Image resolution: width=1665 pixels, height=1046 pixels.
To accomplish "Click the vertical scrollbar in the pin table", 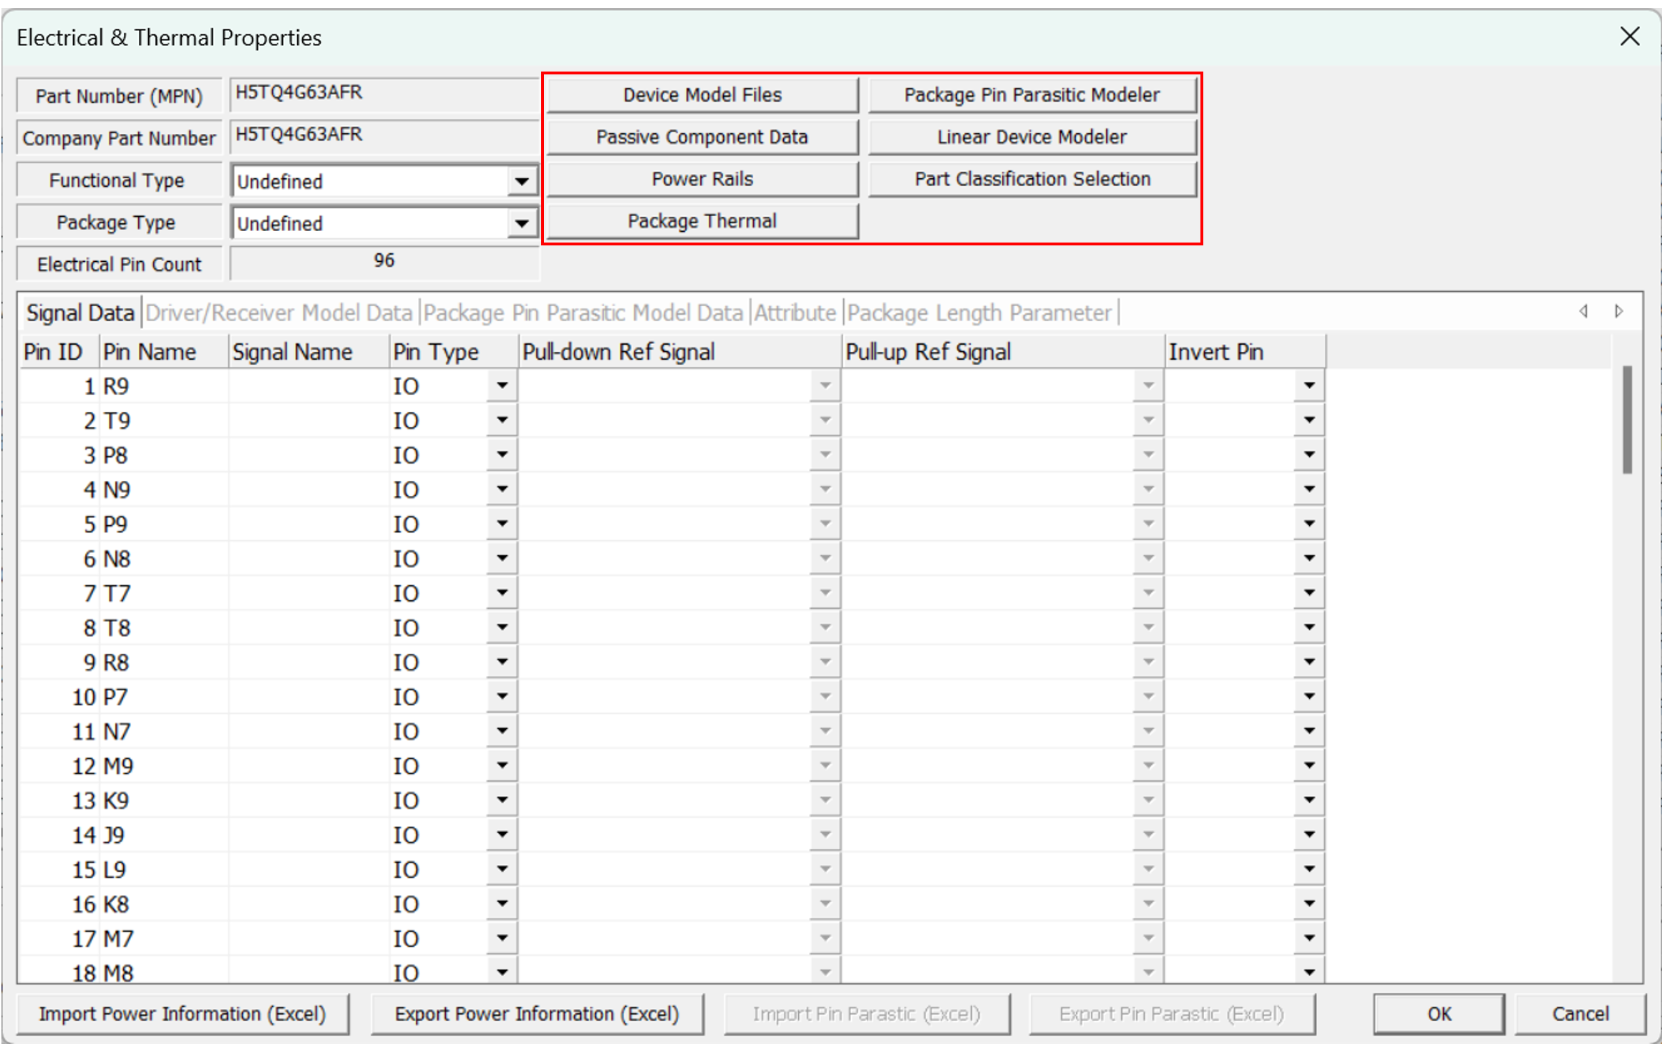I will click(x=1627, y=420).
